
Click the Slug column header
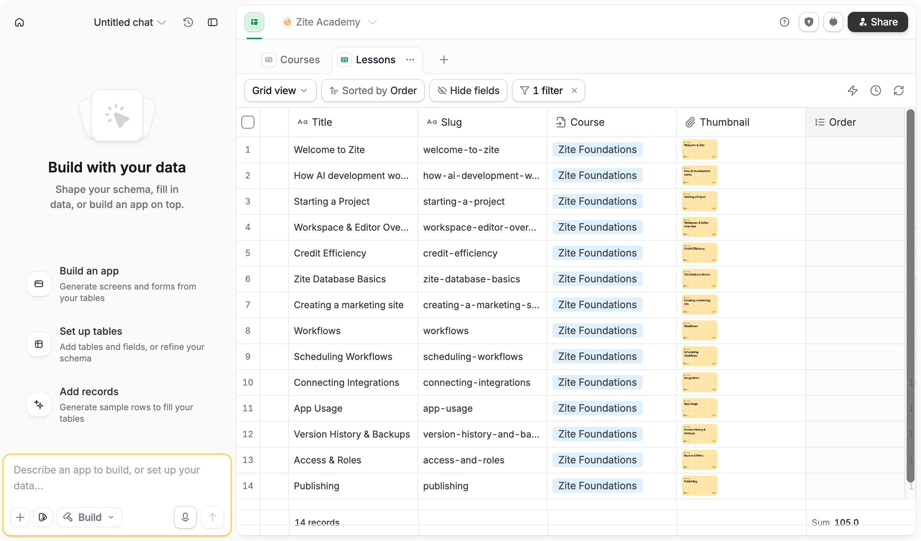[x=482, y=122]
